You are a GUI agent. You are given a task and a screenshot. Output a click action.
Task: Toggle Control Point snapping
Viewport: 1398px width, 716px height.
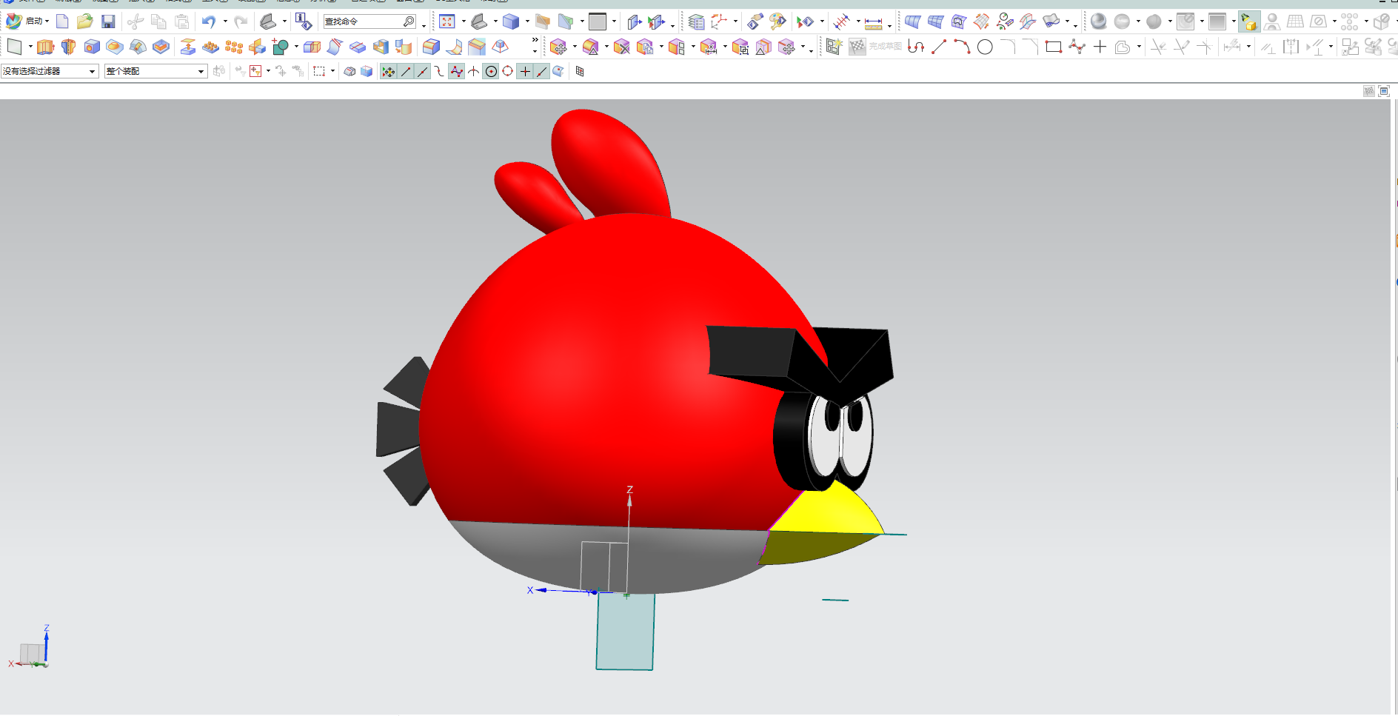point(439,72)
